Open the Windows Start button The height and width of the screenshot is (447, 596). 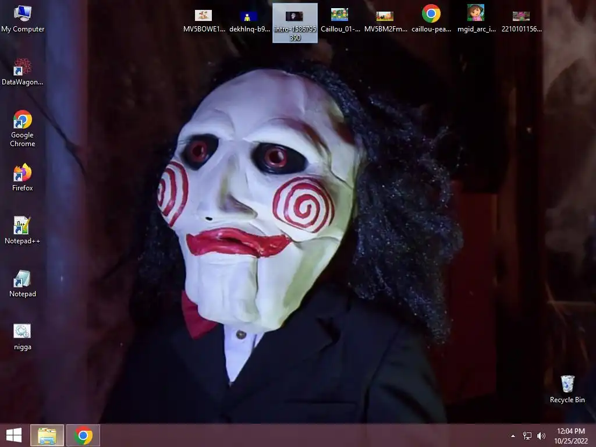coord(14,435)
